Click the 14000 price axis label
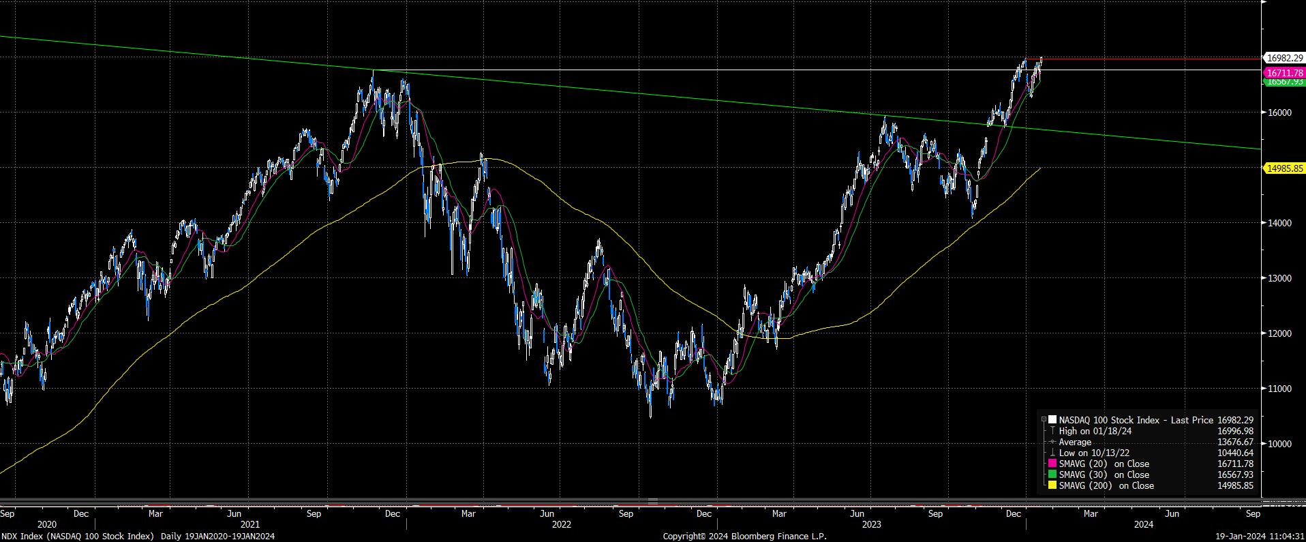This screenshot has height=542, width=1306. 1279,223
